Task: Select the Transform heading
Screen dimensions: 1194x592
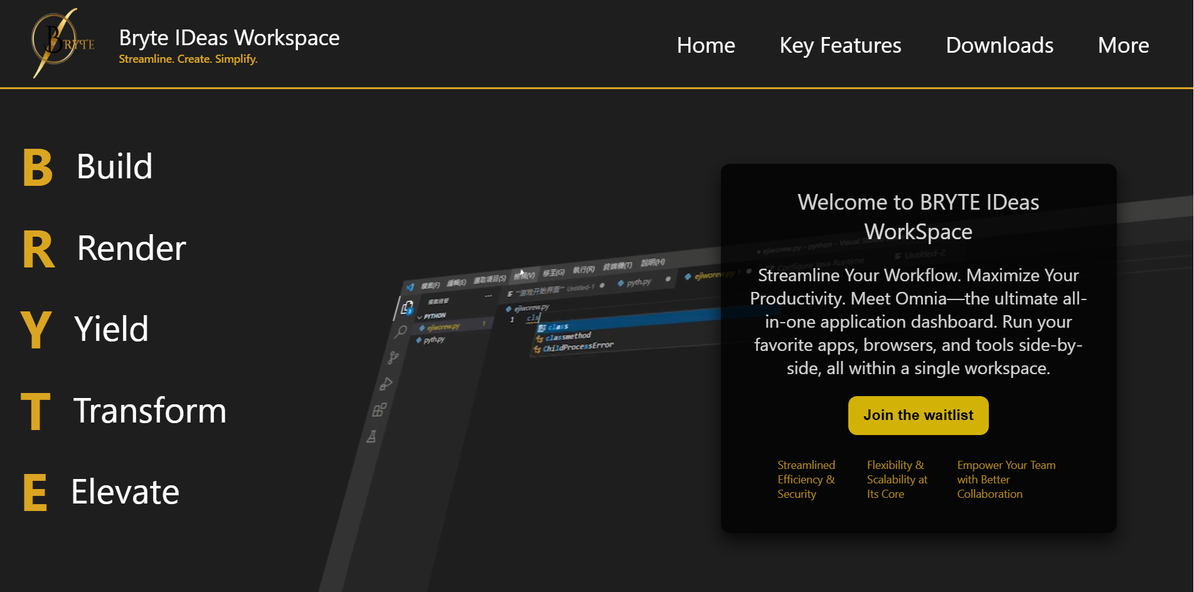Action: (149, 411)
